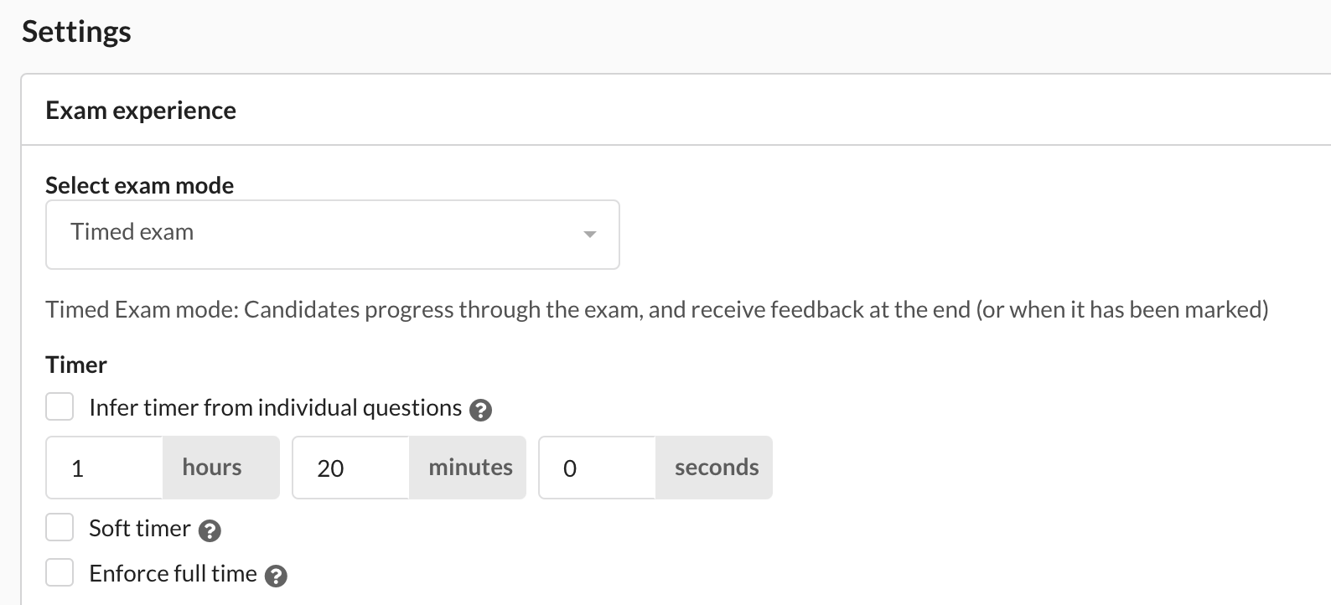Click the minutes unit label

pyautogui.click(x=468, y=468)
